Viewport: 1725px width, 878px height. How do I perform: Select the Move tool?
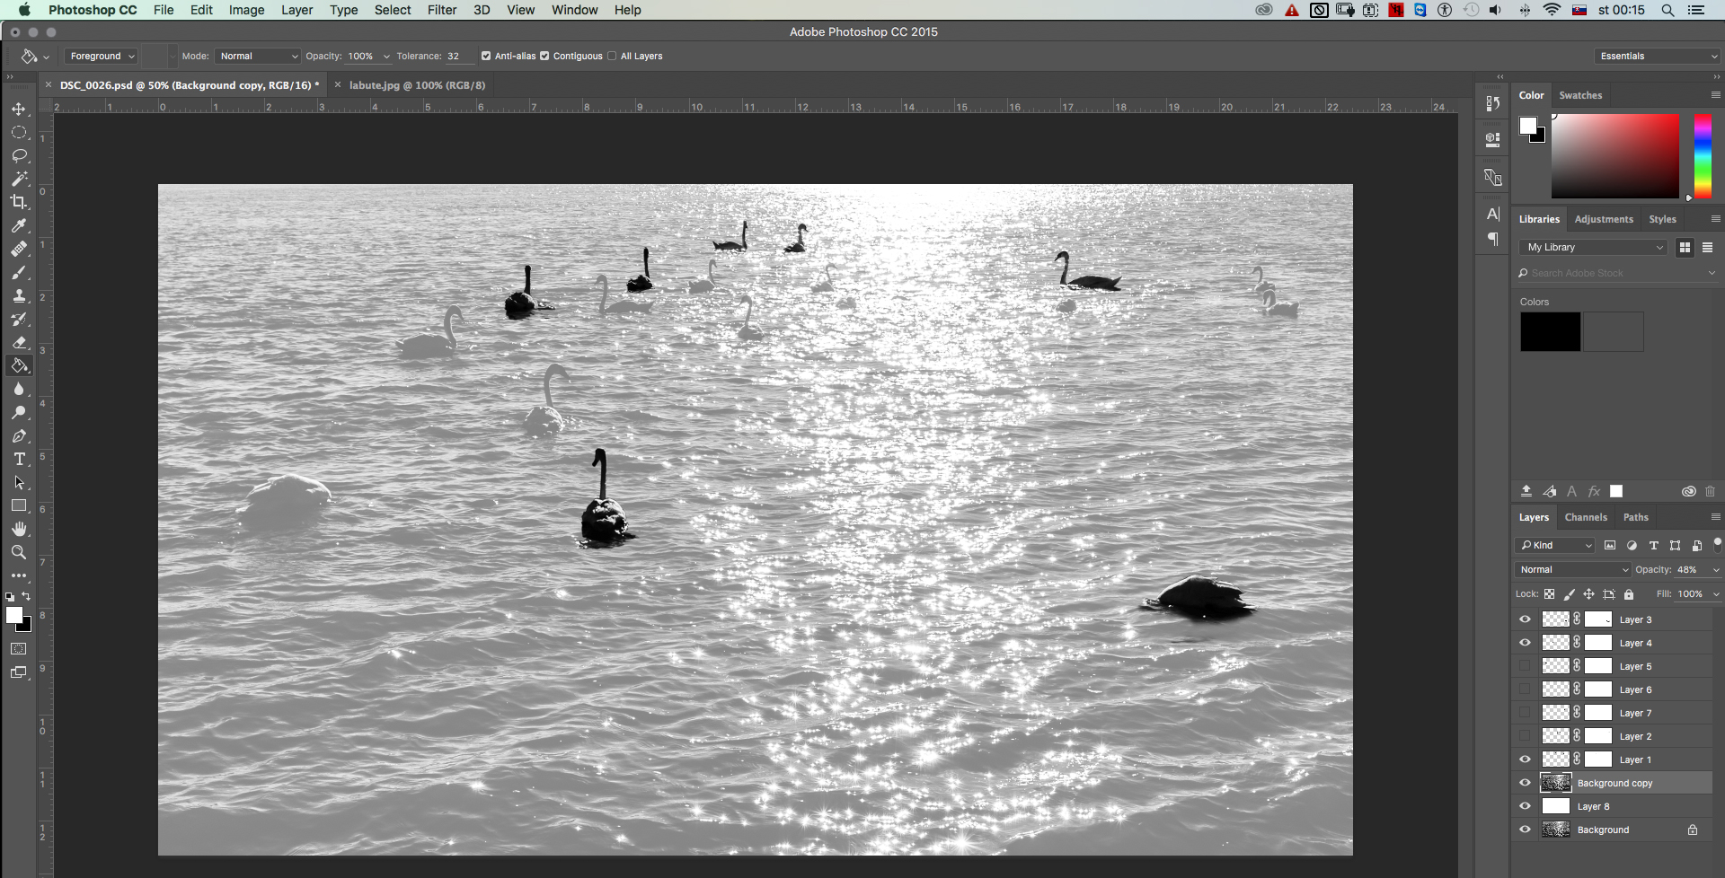19,109
